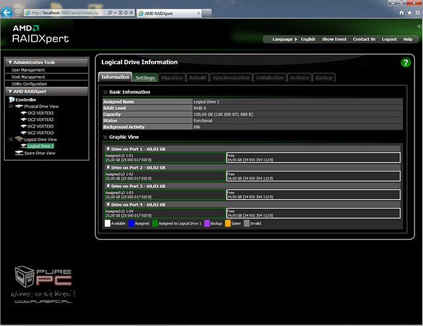
Task: Select English language link
Action: (x=308, y=40)
